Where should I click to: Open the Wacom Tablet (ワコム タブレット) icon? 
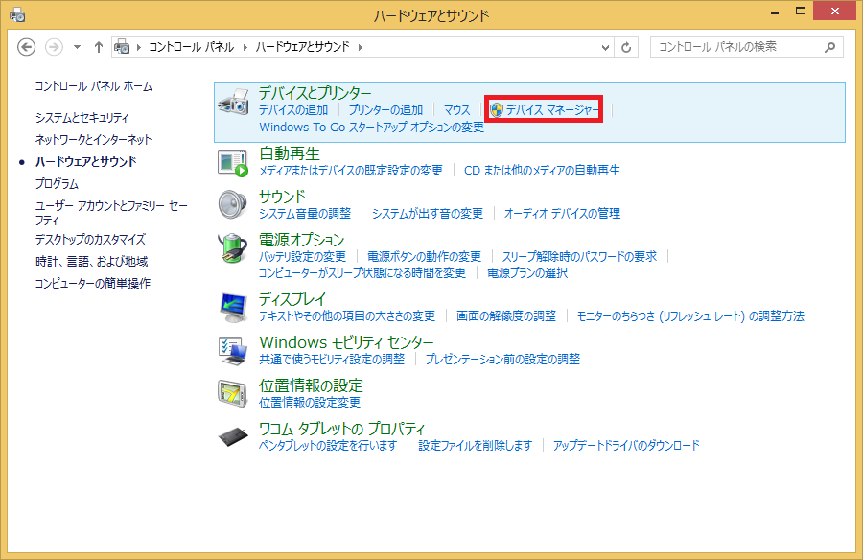pos(233,437)
